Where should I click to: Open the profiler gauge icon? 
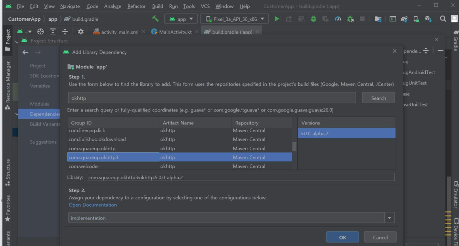pos(338,19)
